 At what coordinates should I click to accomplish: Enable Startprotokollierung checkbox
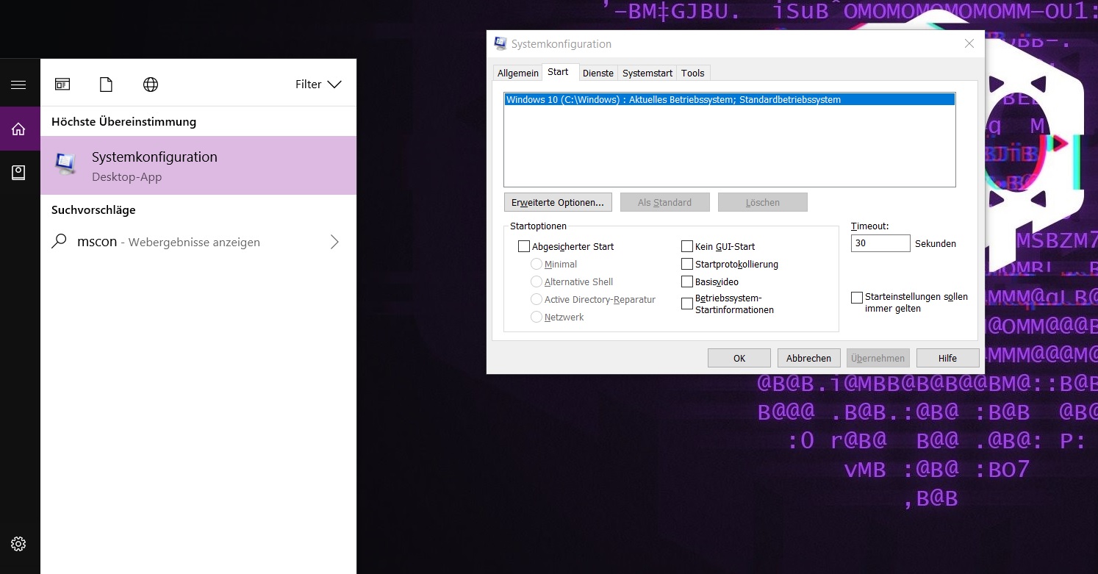tap(687, 264)
